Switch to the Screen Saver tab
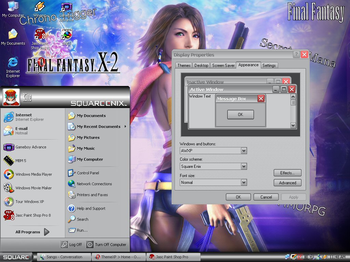Screen dimensions: 350x262 (x=223, y=65)
